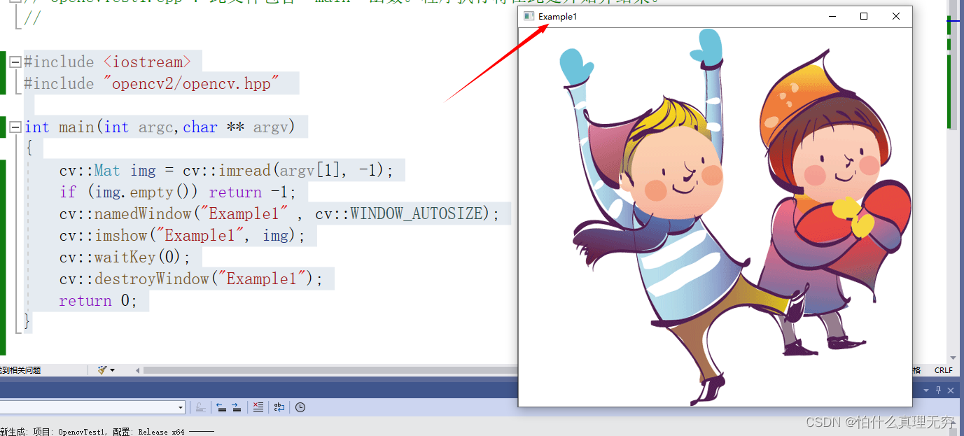Click the horizontal scrollbar left arrow
Screen dimensions: 964x436
point(137,370)
